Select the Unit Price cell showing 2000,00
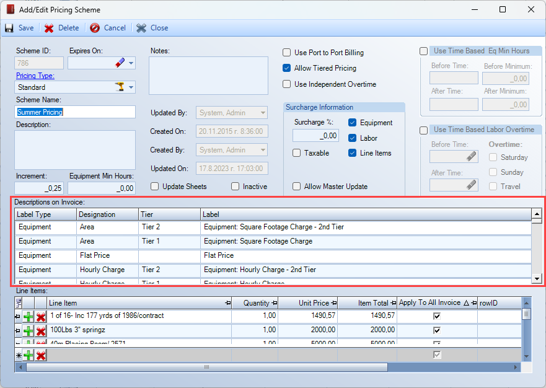The width and height of the screenshot is (546, 388). (308, 330)
